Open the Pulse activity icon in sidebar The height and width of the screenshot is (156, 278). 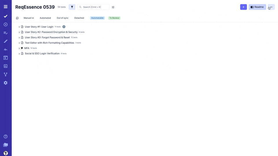6,50
